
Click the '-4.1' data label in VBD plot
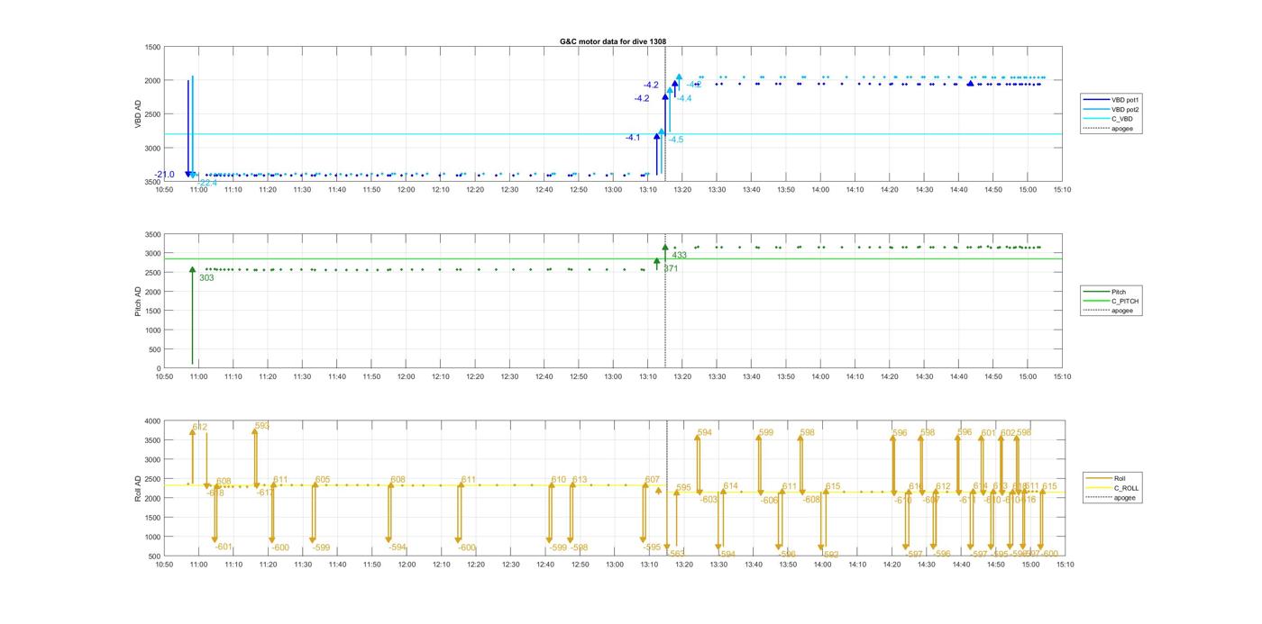[633, 138]
